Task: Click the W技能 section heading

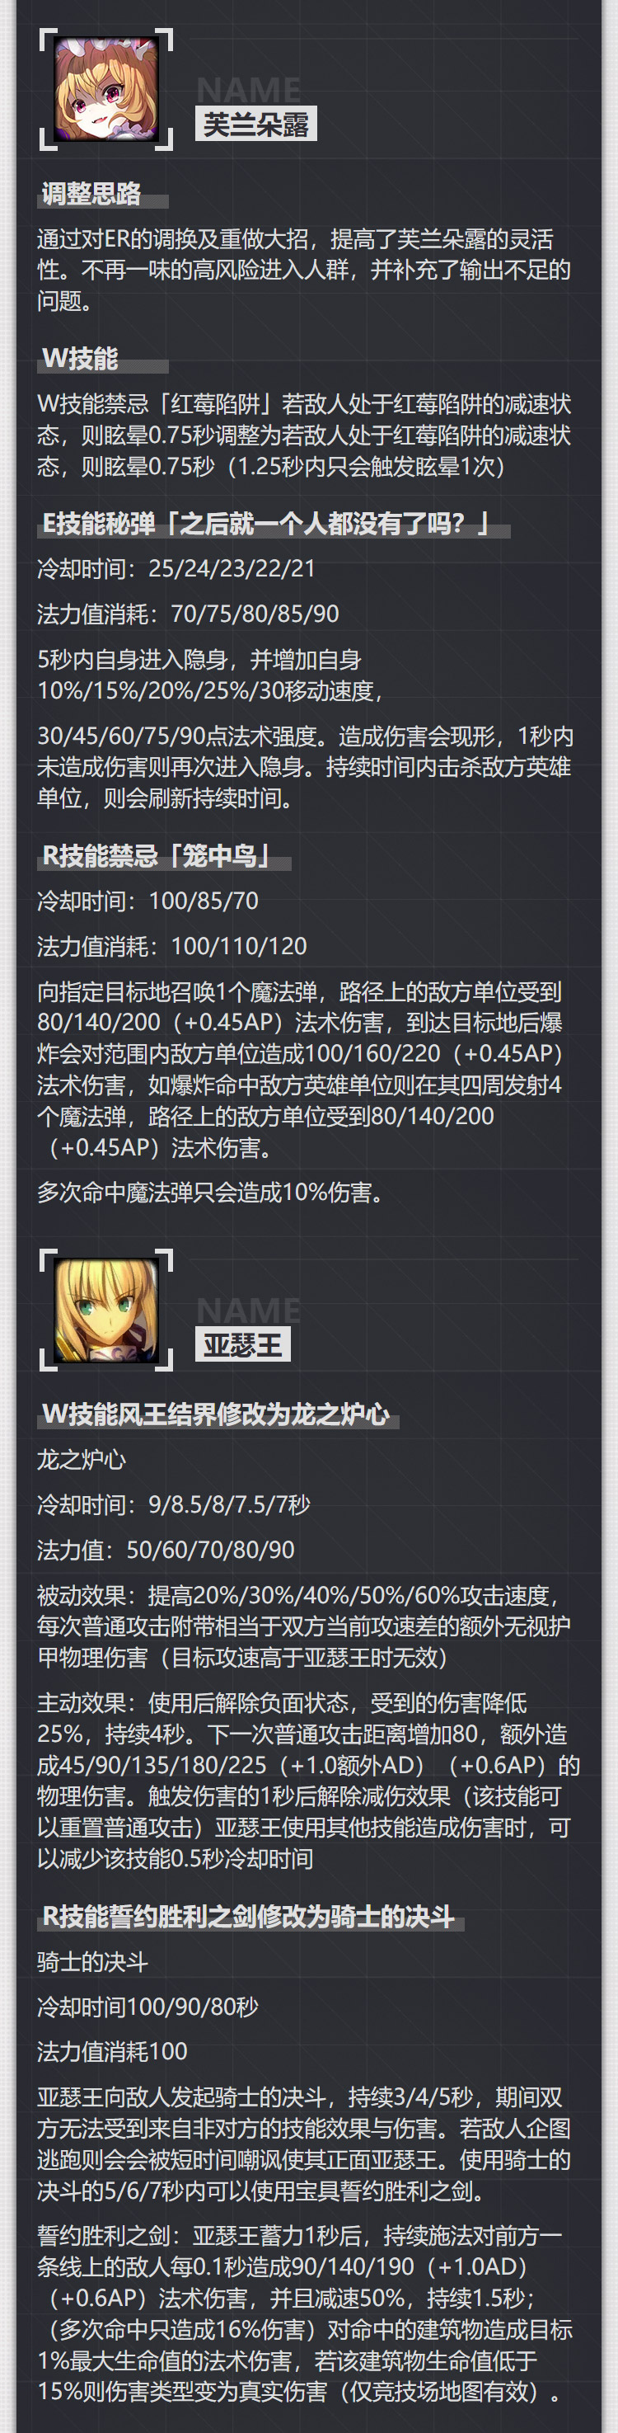Action: coord(80,359)
